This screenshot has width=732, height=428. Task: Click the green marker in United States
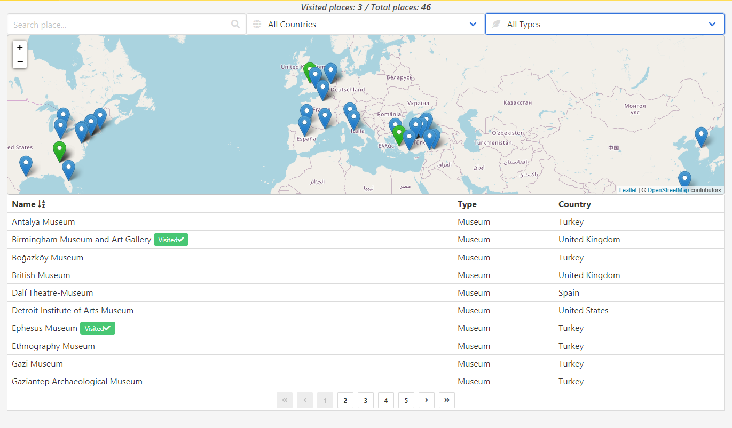60,149
